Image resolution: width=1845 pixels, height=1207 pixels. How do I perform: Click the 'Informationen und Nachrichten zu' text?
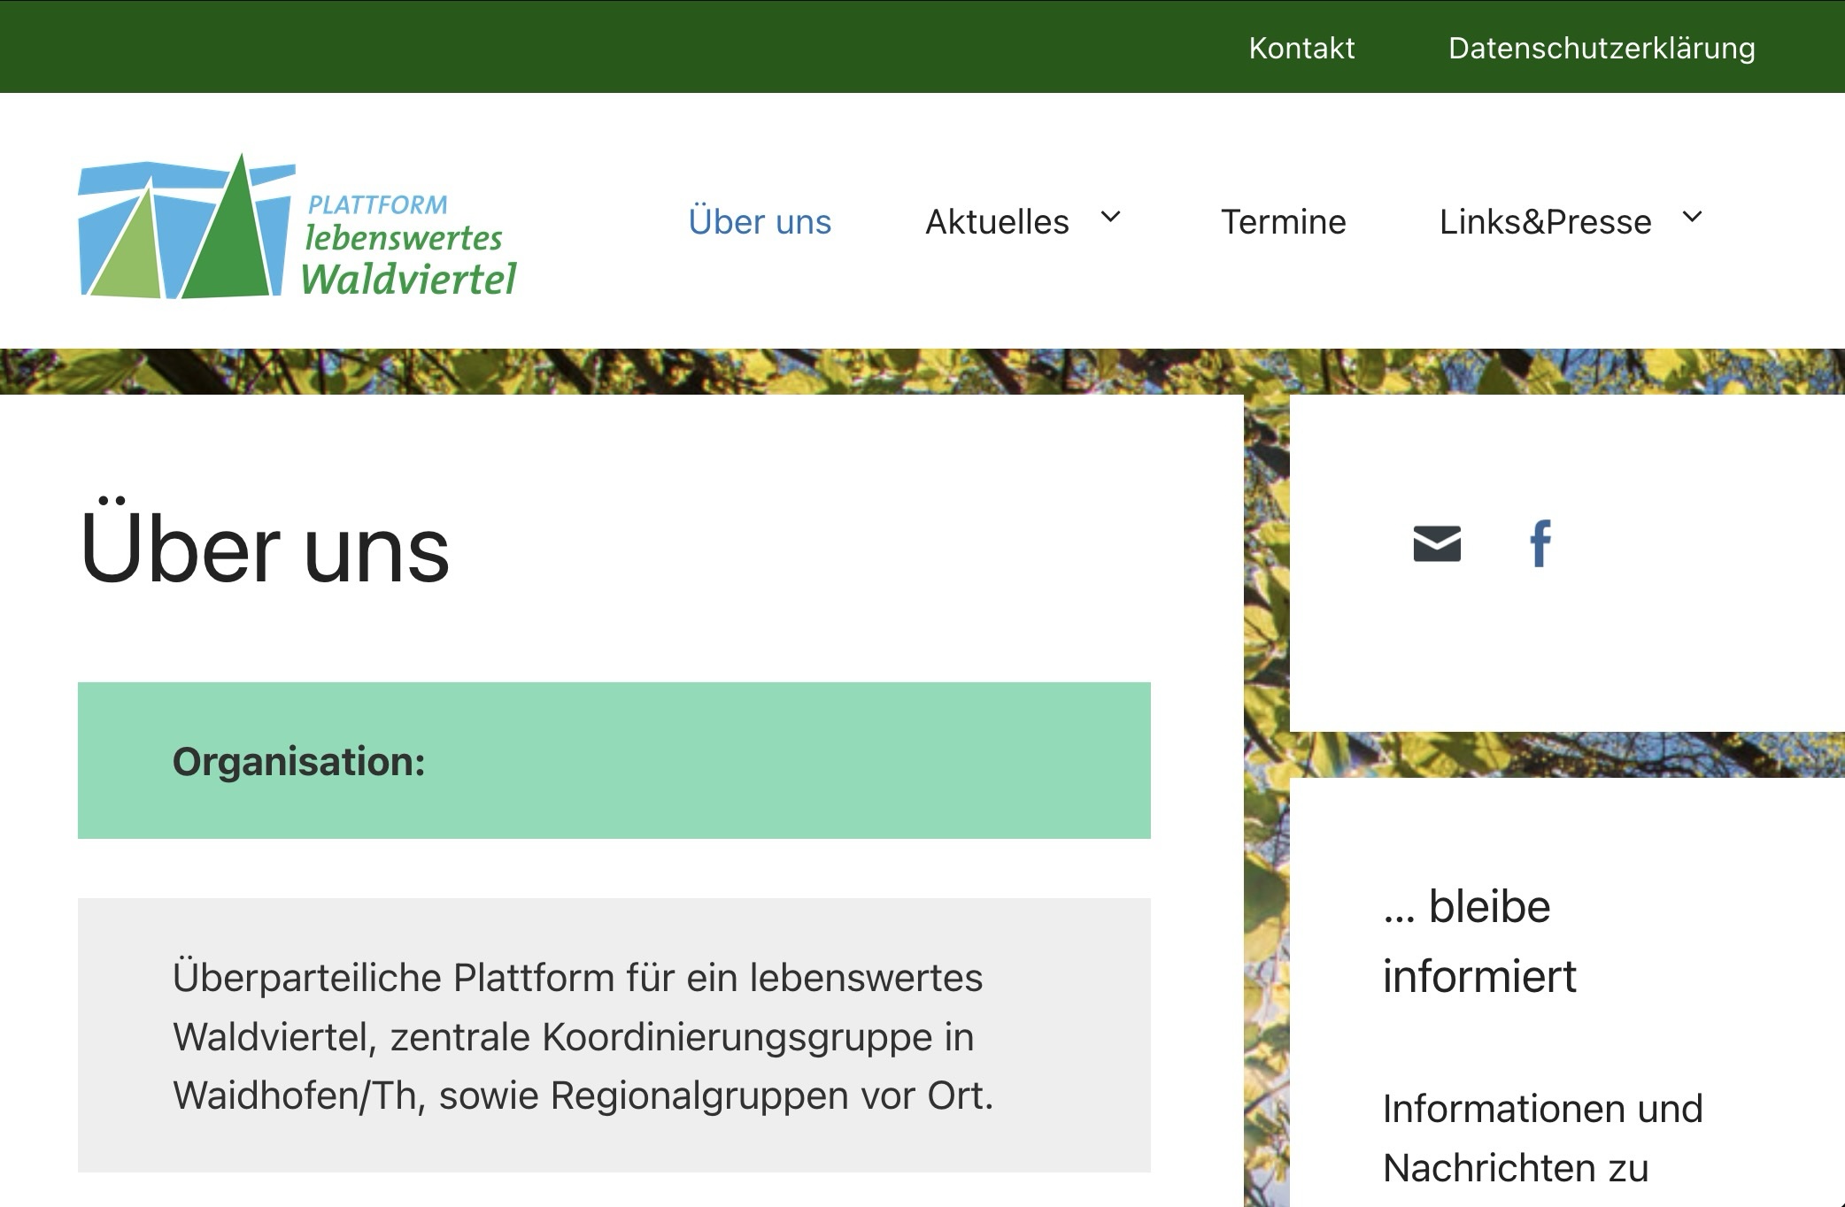tap(1542, 1138)
